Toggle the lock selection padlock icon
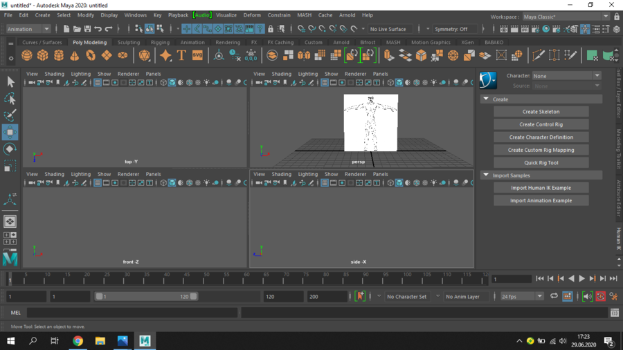This screenshot has width=623, height=350. [x=271, y=29]
